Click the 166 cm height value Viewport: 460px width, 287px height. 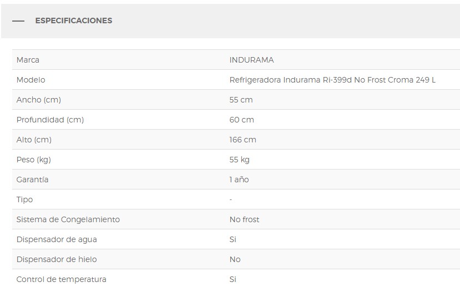(x=242, y=140)
